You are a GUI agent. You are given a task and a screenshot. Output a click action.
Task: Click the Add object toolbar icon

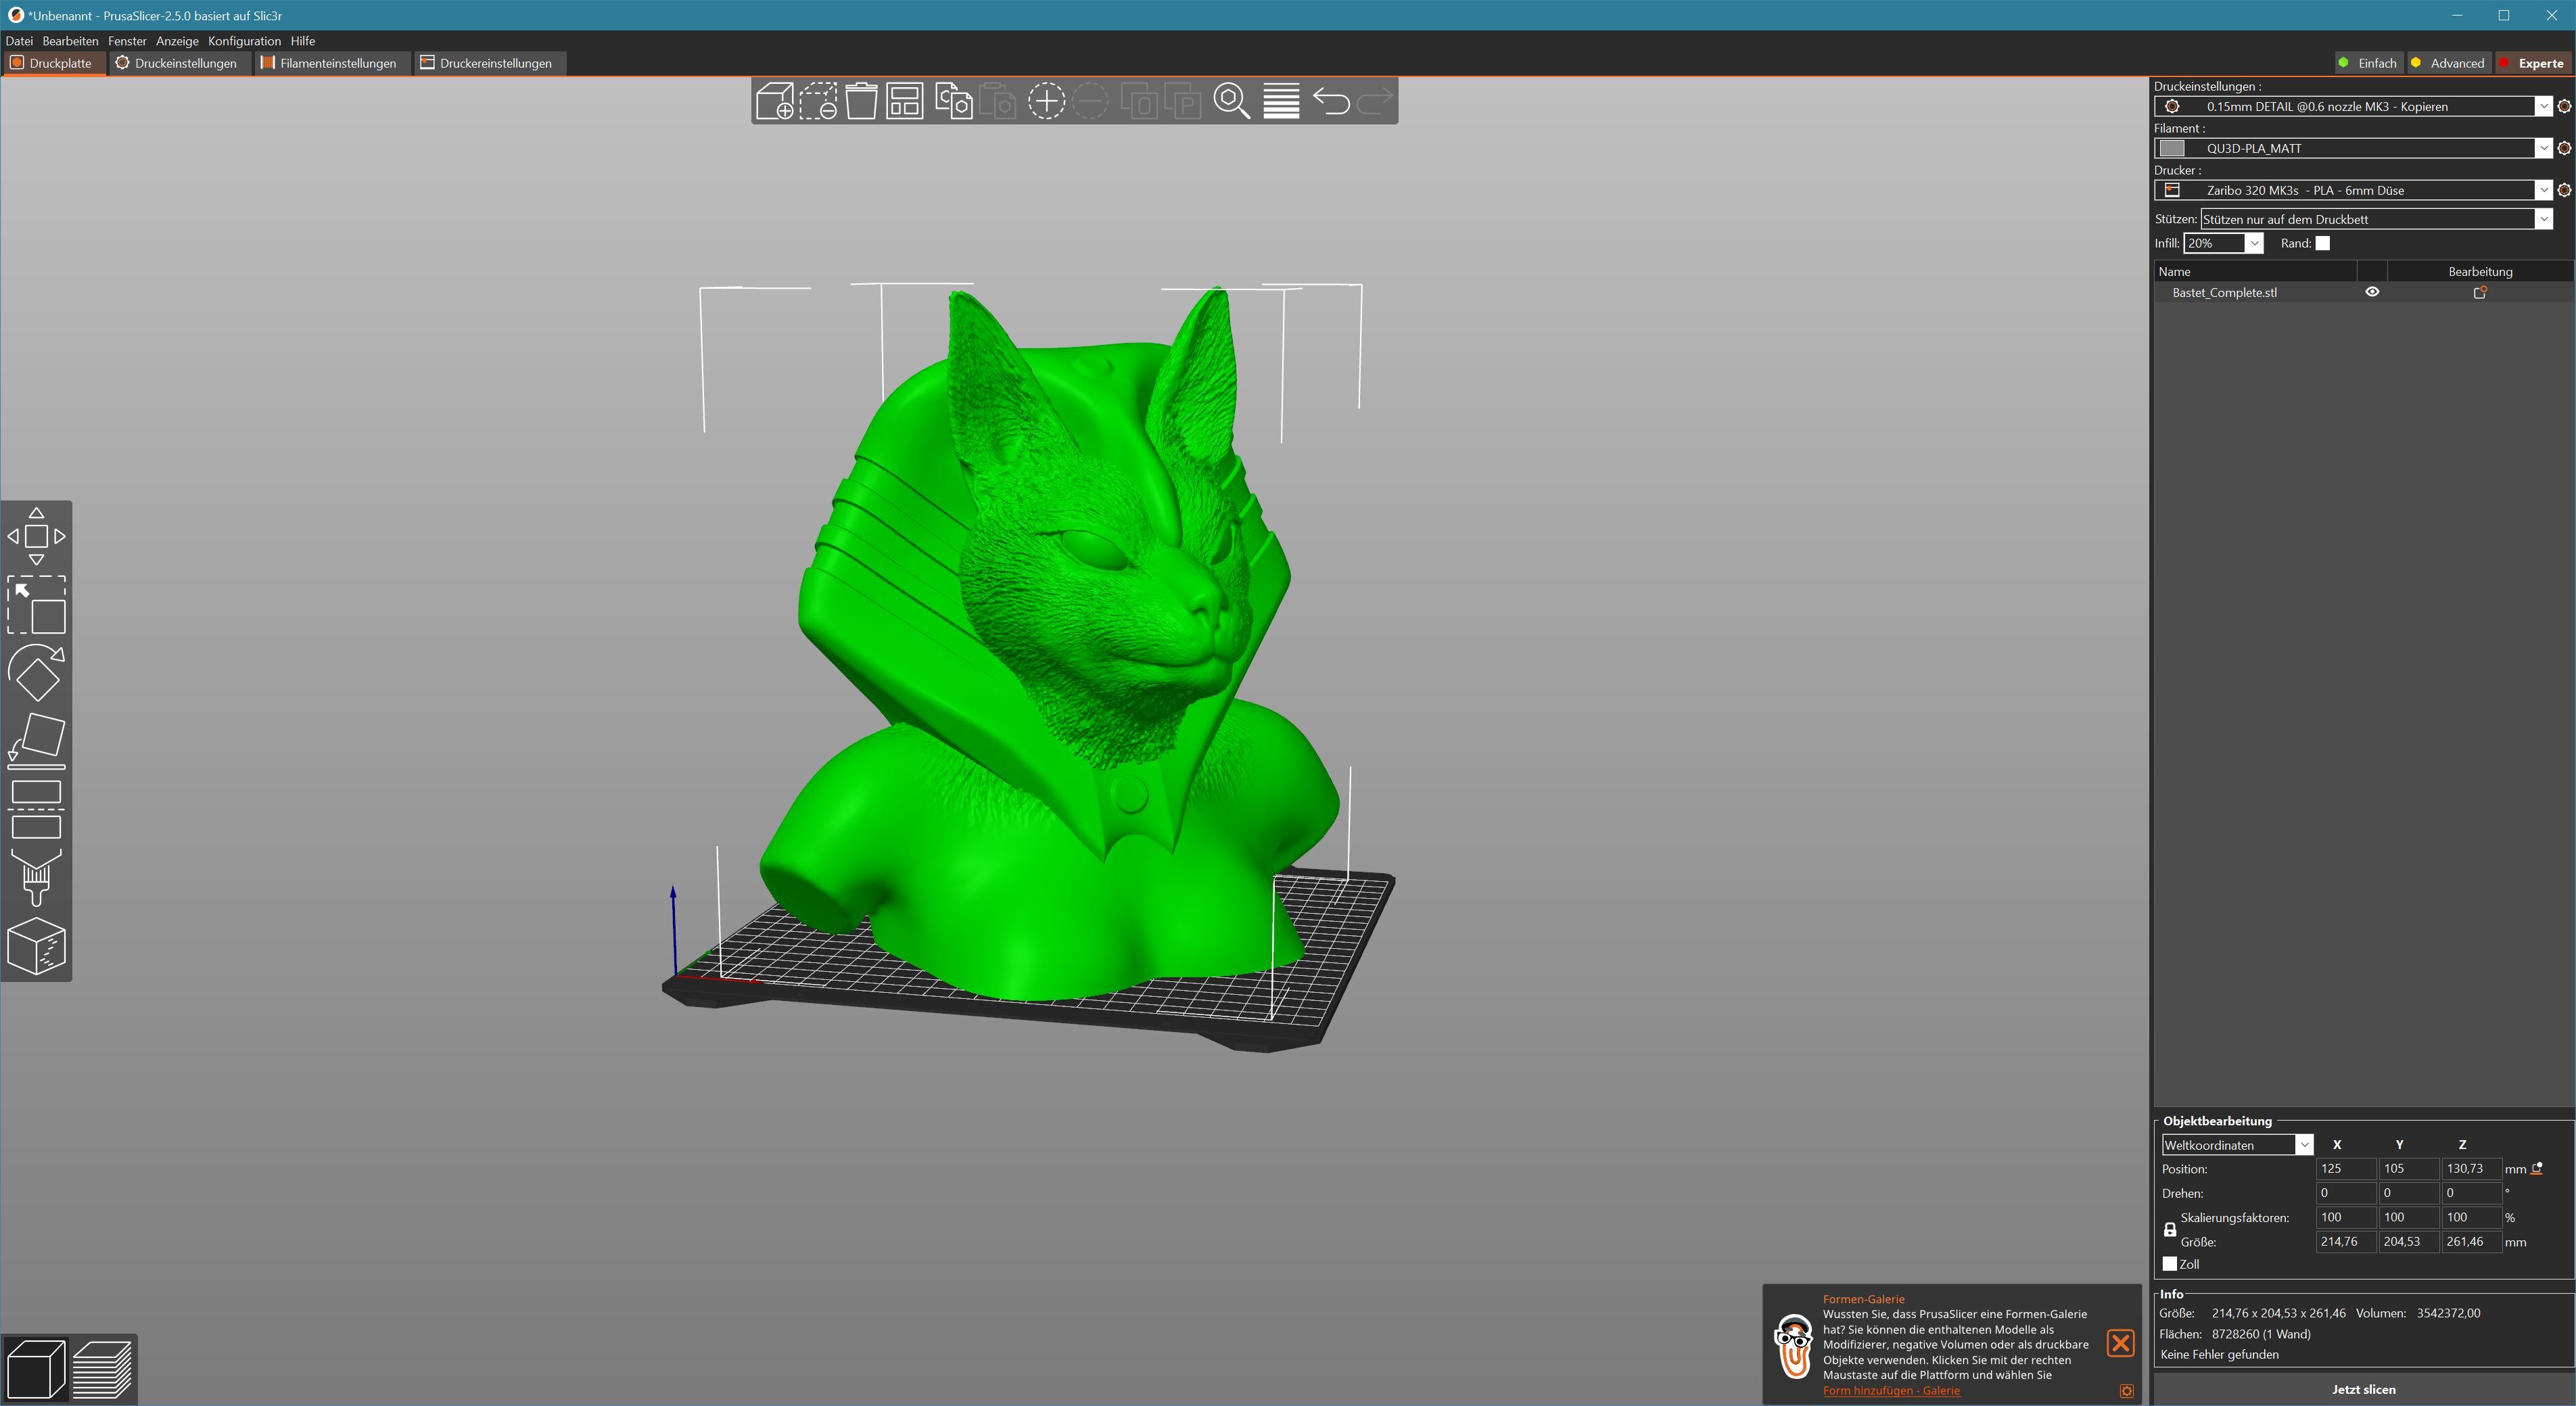pos(775,102)
